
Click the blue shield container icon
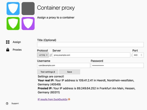[13, 9]
